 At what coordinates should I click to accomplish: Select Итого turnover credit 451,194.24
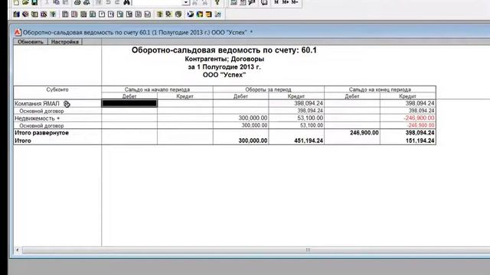tap(309, 141)
